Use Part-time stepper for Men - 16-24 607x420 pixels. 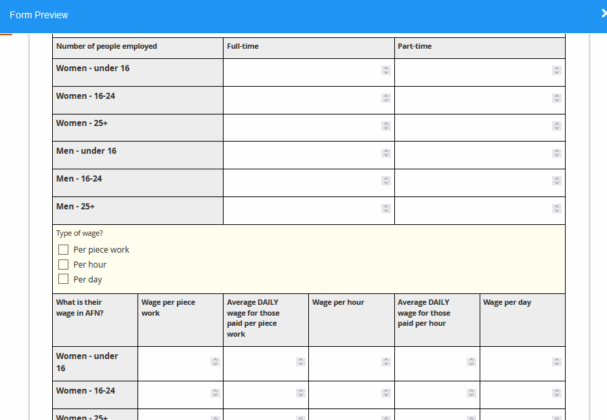(x=557, y=181)
